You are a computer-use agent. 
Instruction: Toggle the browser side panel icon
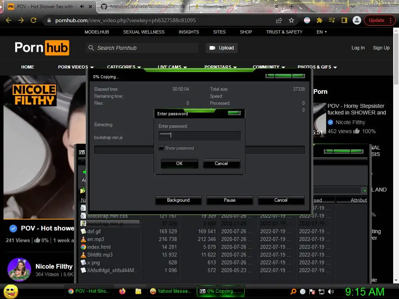click(x=344, y=20)
